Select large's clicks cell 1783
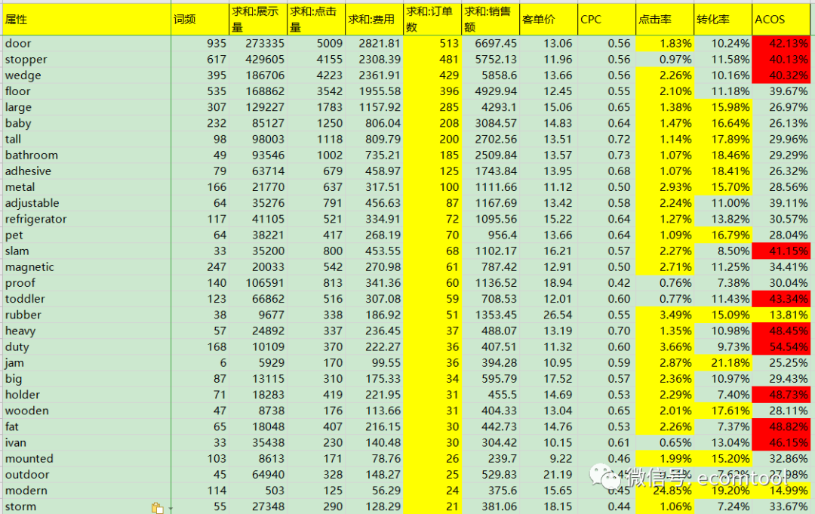815x514 pixels. (x=316, y=108)
